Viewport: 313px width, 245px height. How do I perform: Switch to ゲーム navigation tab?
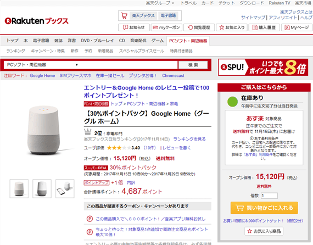157,41
